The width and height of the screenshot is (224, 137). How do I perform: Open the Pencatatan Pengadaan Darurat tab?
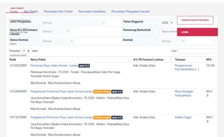click(130, 11)
